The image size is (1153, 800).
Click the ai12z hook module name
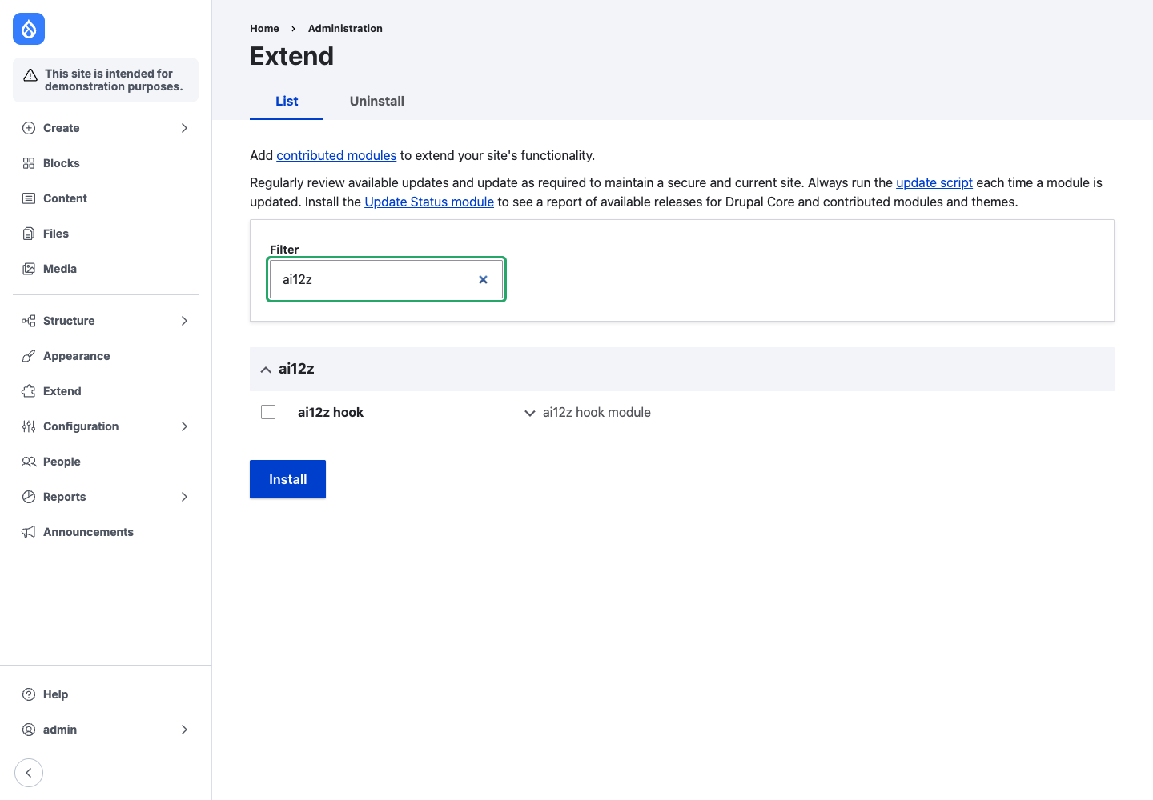coord(331,412)
